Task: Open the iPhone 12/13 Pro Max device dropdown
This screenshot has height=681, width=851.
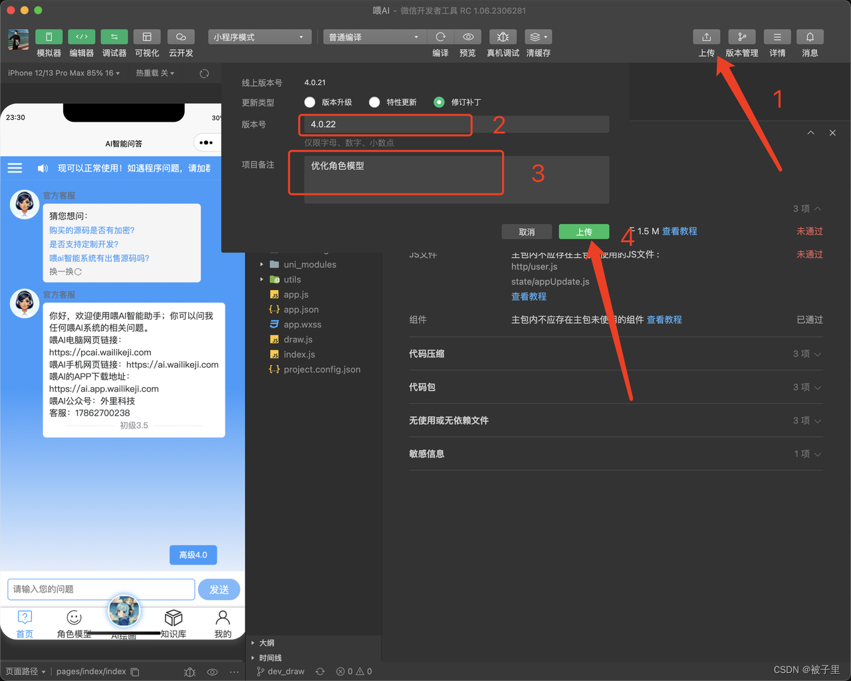Action: coord(64,73)
